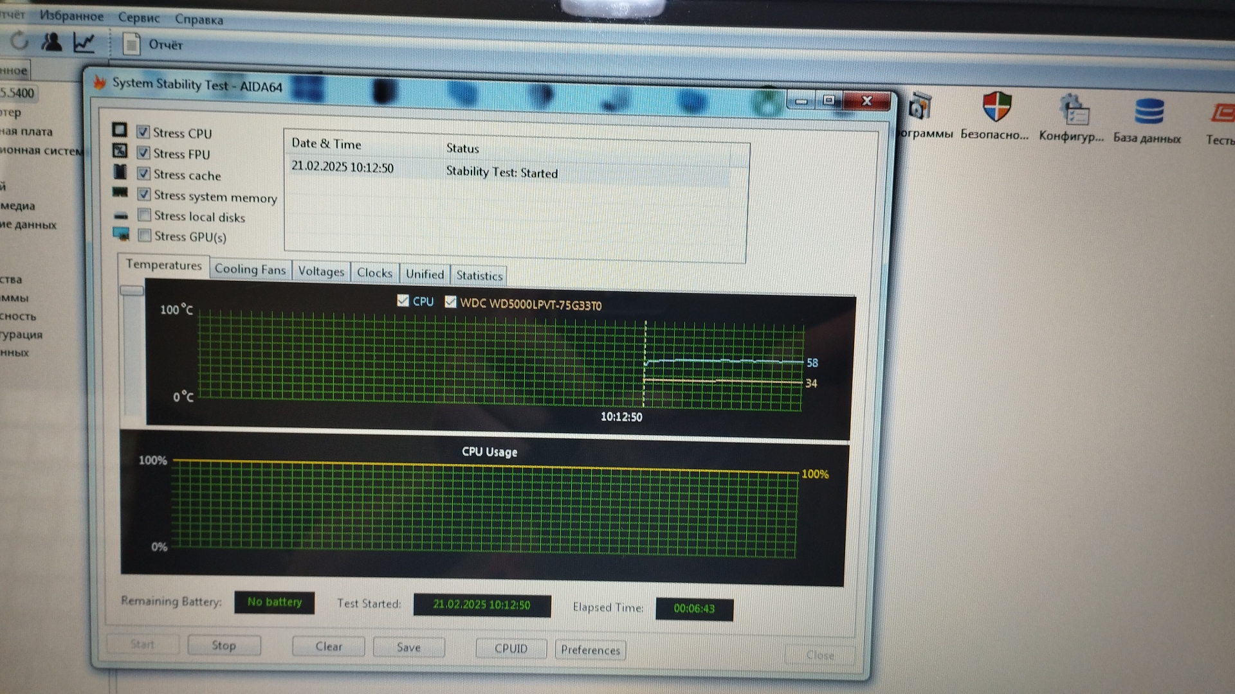The width and height of the screenshot is (1235, 694).
Task: Click the CPU stress icon
Action: pyautogui.click(x=120, y=130)
